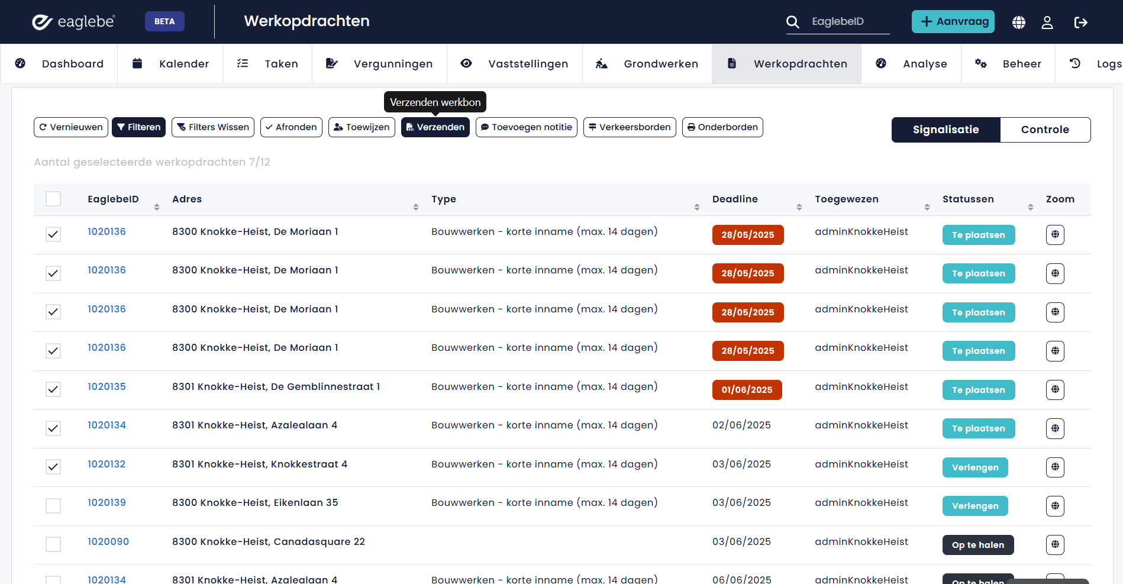Open the Vergunningen tab

[379, 64]
